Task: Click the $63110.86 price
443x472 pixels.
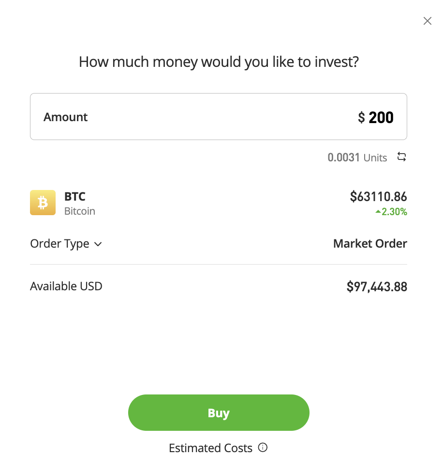Action: (378, 197)
